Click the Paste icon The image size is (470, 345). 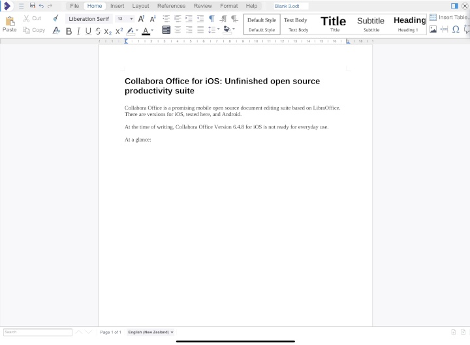point(9,23)
